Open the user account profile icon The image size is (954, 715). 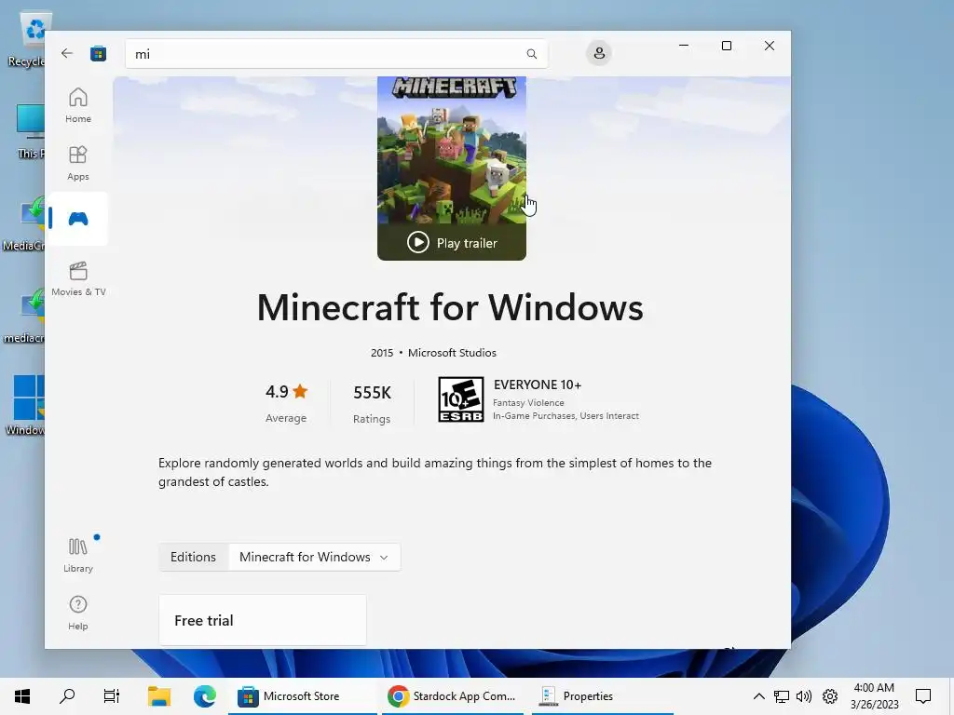tap(599, 53)
